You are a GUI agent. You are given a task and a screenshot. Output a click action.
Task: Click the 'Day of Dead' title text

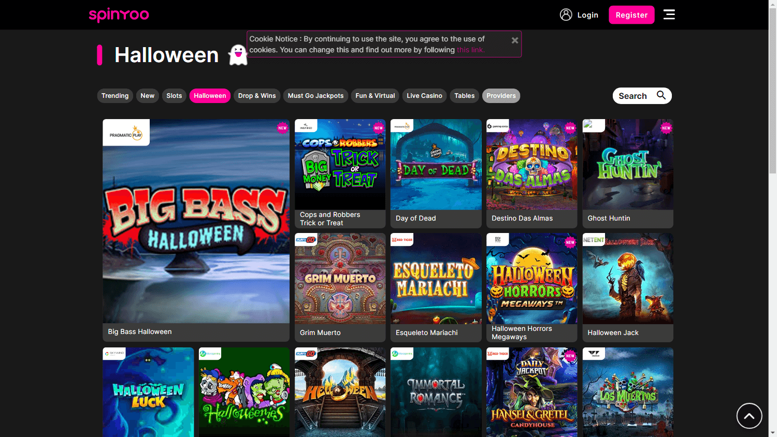pyautogui.click(x=415, y=219)
